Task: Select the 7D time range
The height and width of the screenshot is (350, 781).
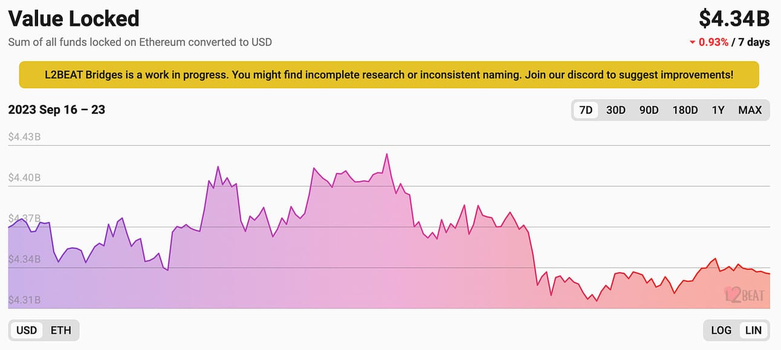Action: click(586, 110)
